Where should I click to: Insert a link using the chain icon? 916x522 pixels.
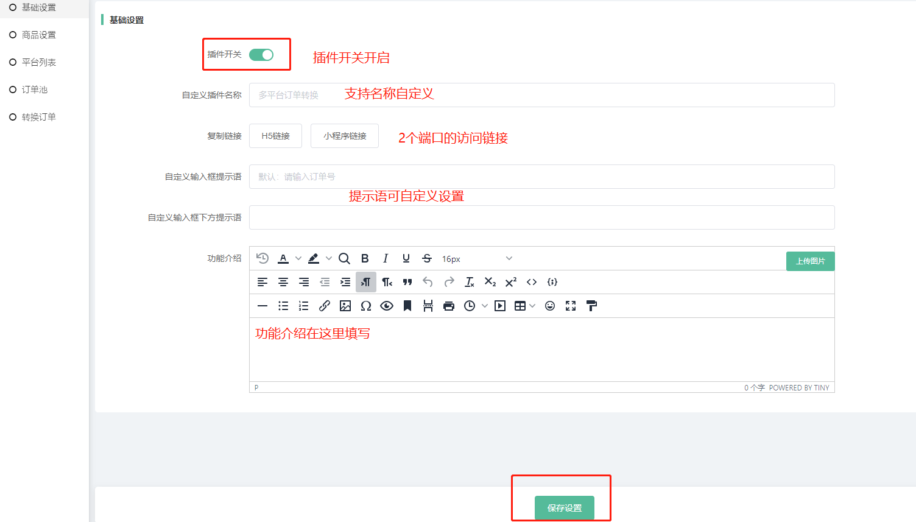click(x=325, y=306)
